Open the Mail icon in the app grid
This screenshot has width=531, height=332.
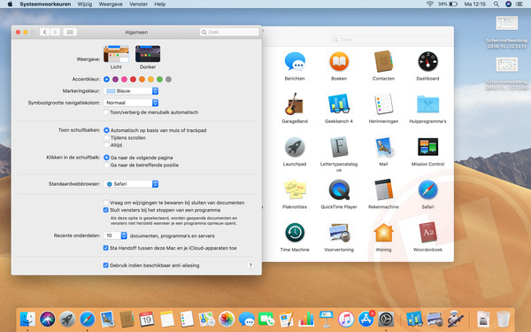pos(383,147)
